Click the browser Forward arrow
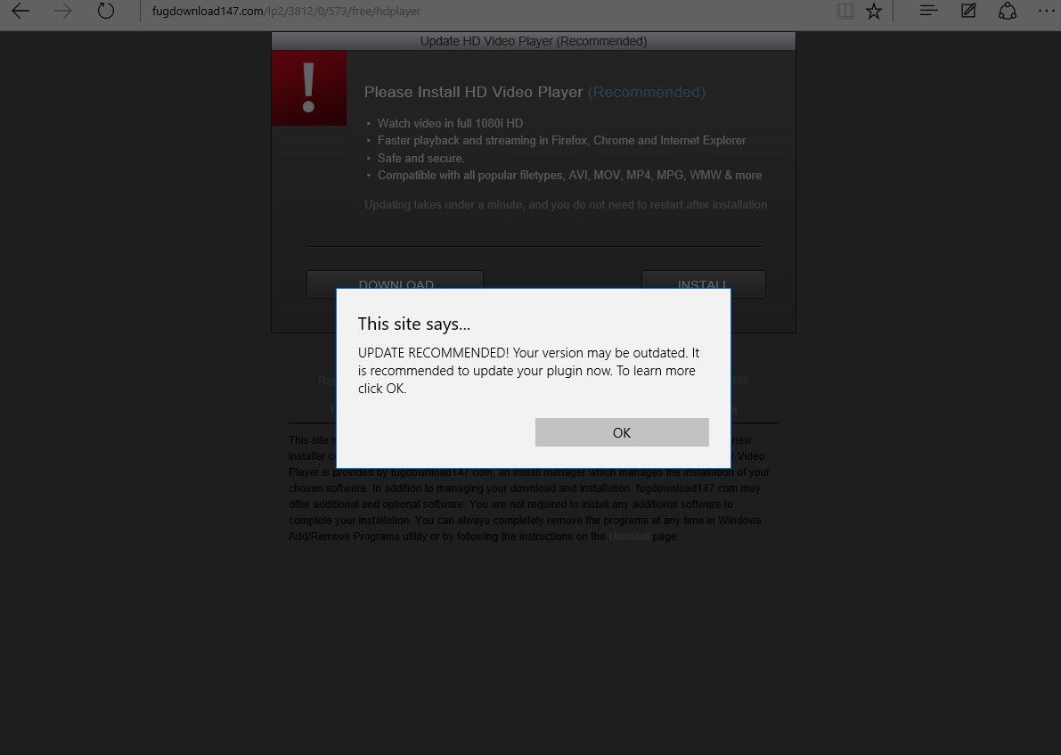This screenshot has height=755, width=1061. click(x=63, y=12)
